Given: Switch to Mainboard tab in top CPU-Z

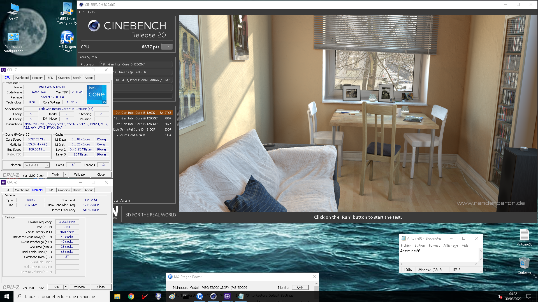Looking at the screenshot, I should pyautogui.click(x=22, y=78).
